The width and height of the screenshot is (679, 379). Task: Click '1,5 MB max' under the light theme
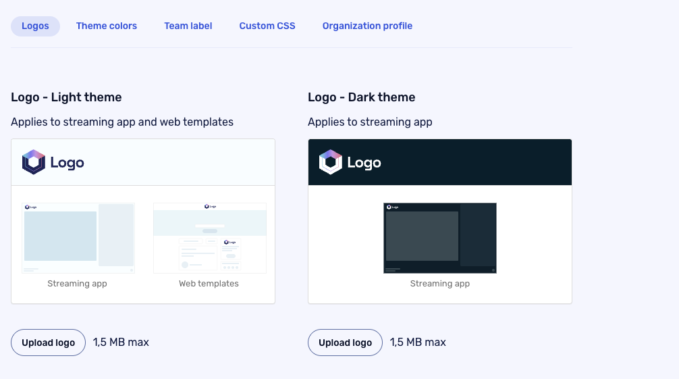pyautogui.click(x=121, y=342)
